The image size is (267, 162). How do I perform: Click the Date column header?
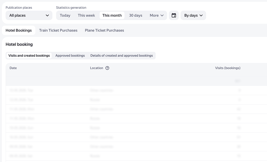pyautogui.click(x=13, y=68)
